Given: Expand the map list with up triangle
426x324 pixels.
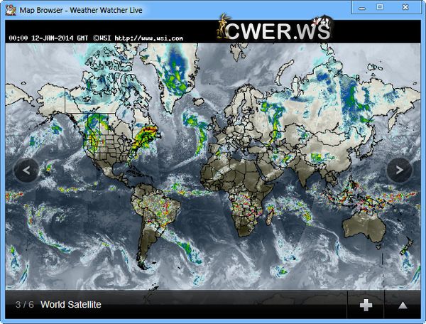Looking at the screenshot, I should [x=403, y=305].
